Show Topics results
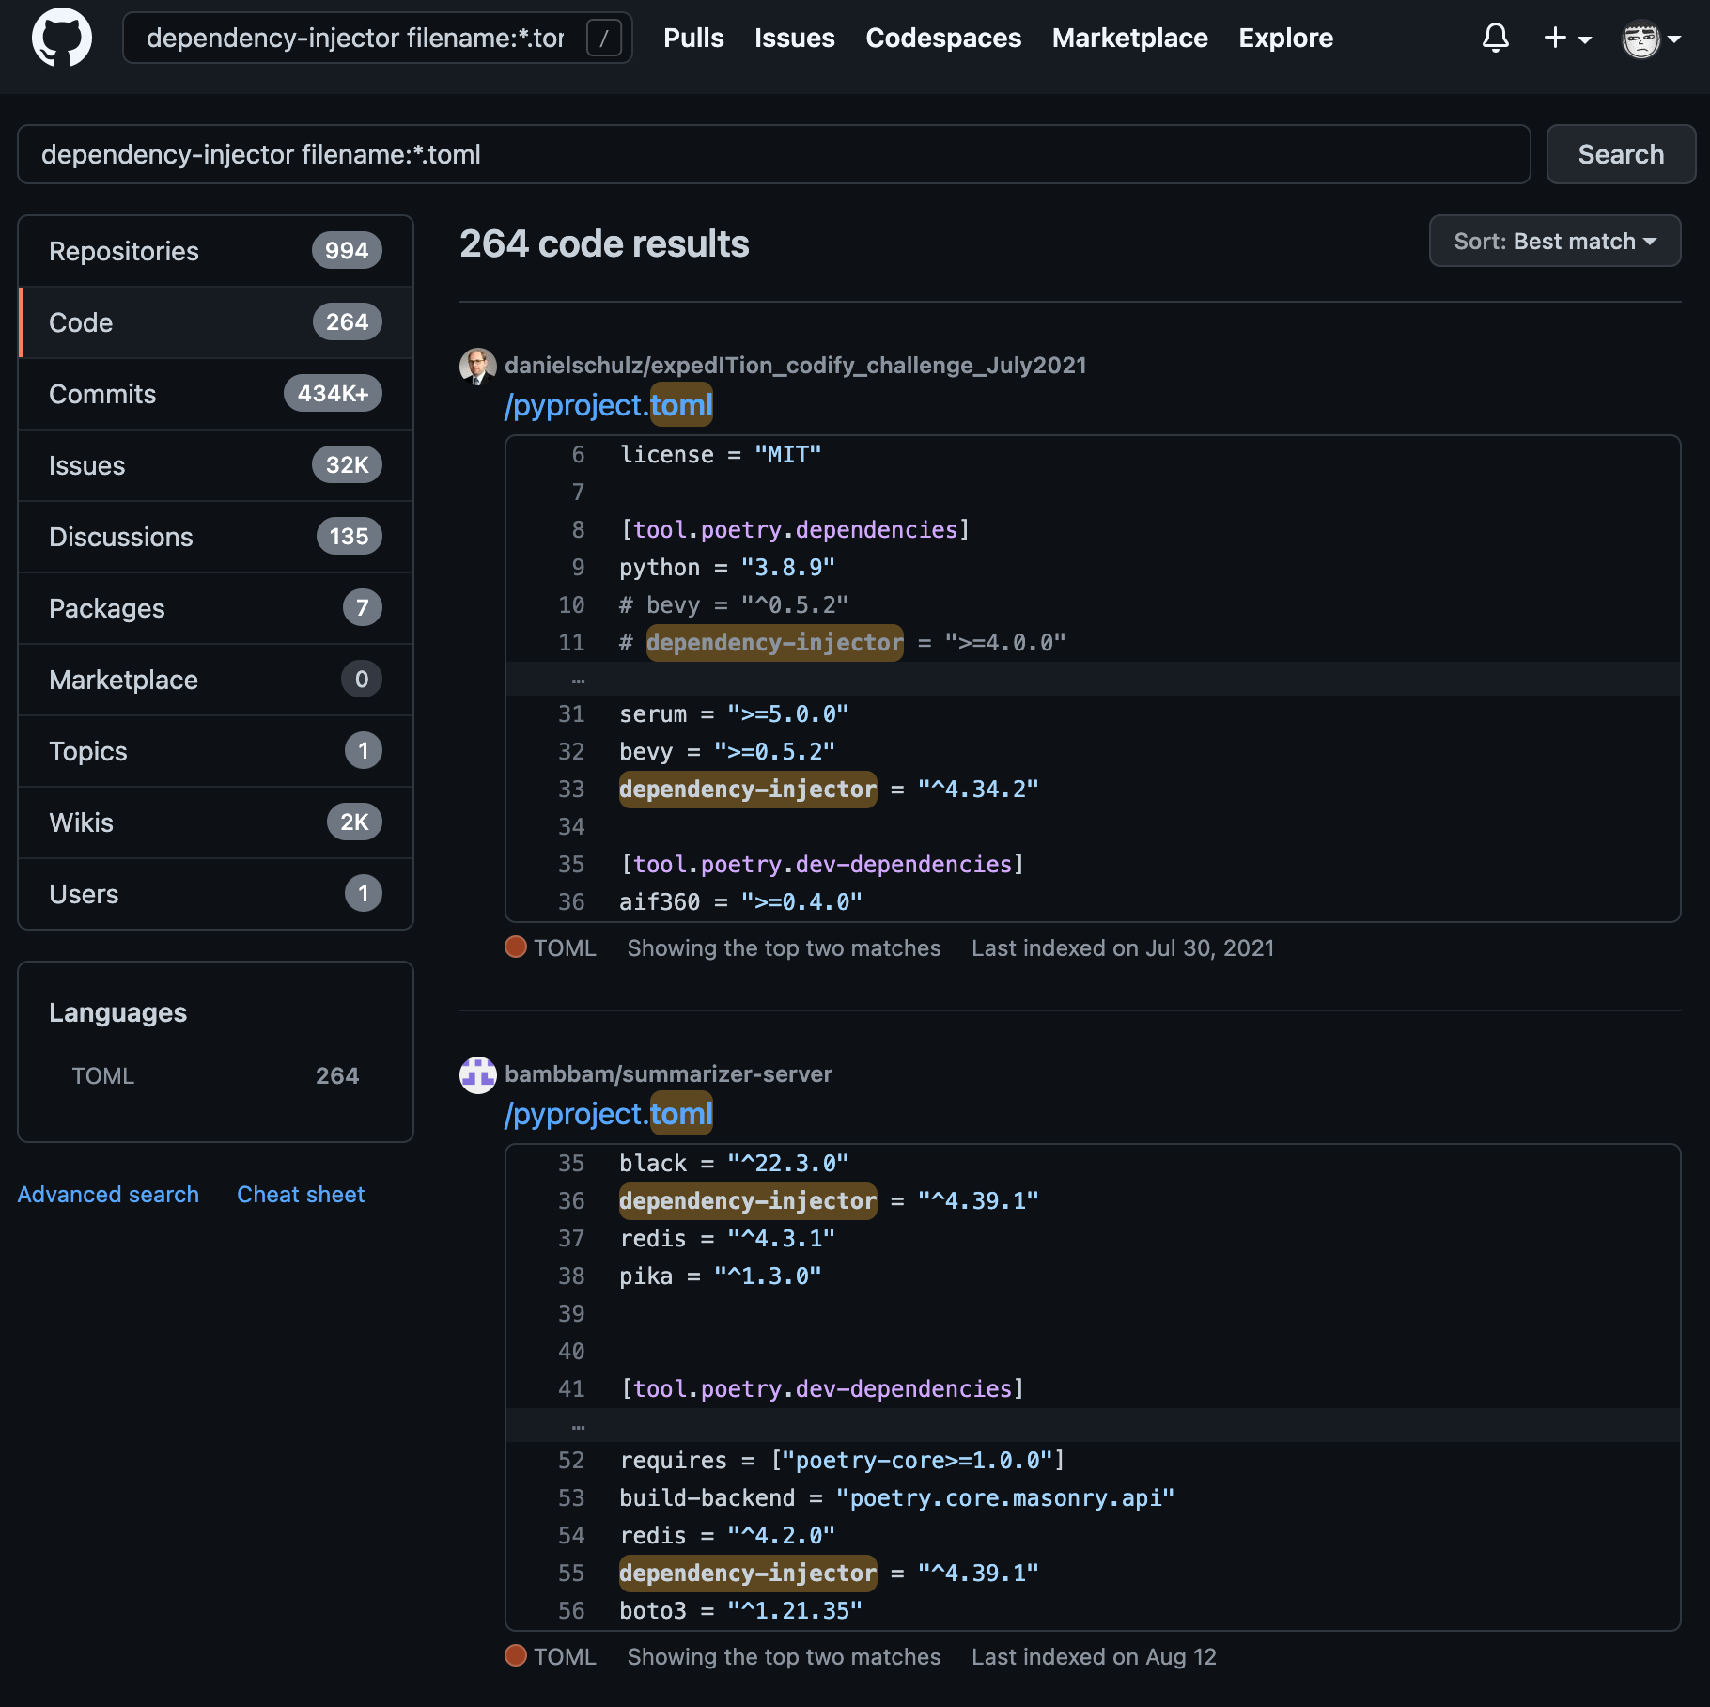This screenshot has width=1710, height=1707. click(215, 751)
